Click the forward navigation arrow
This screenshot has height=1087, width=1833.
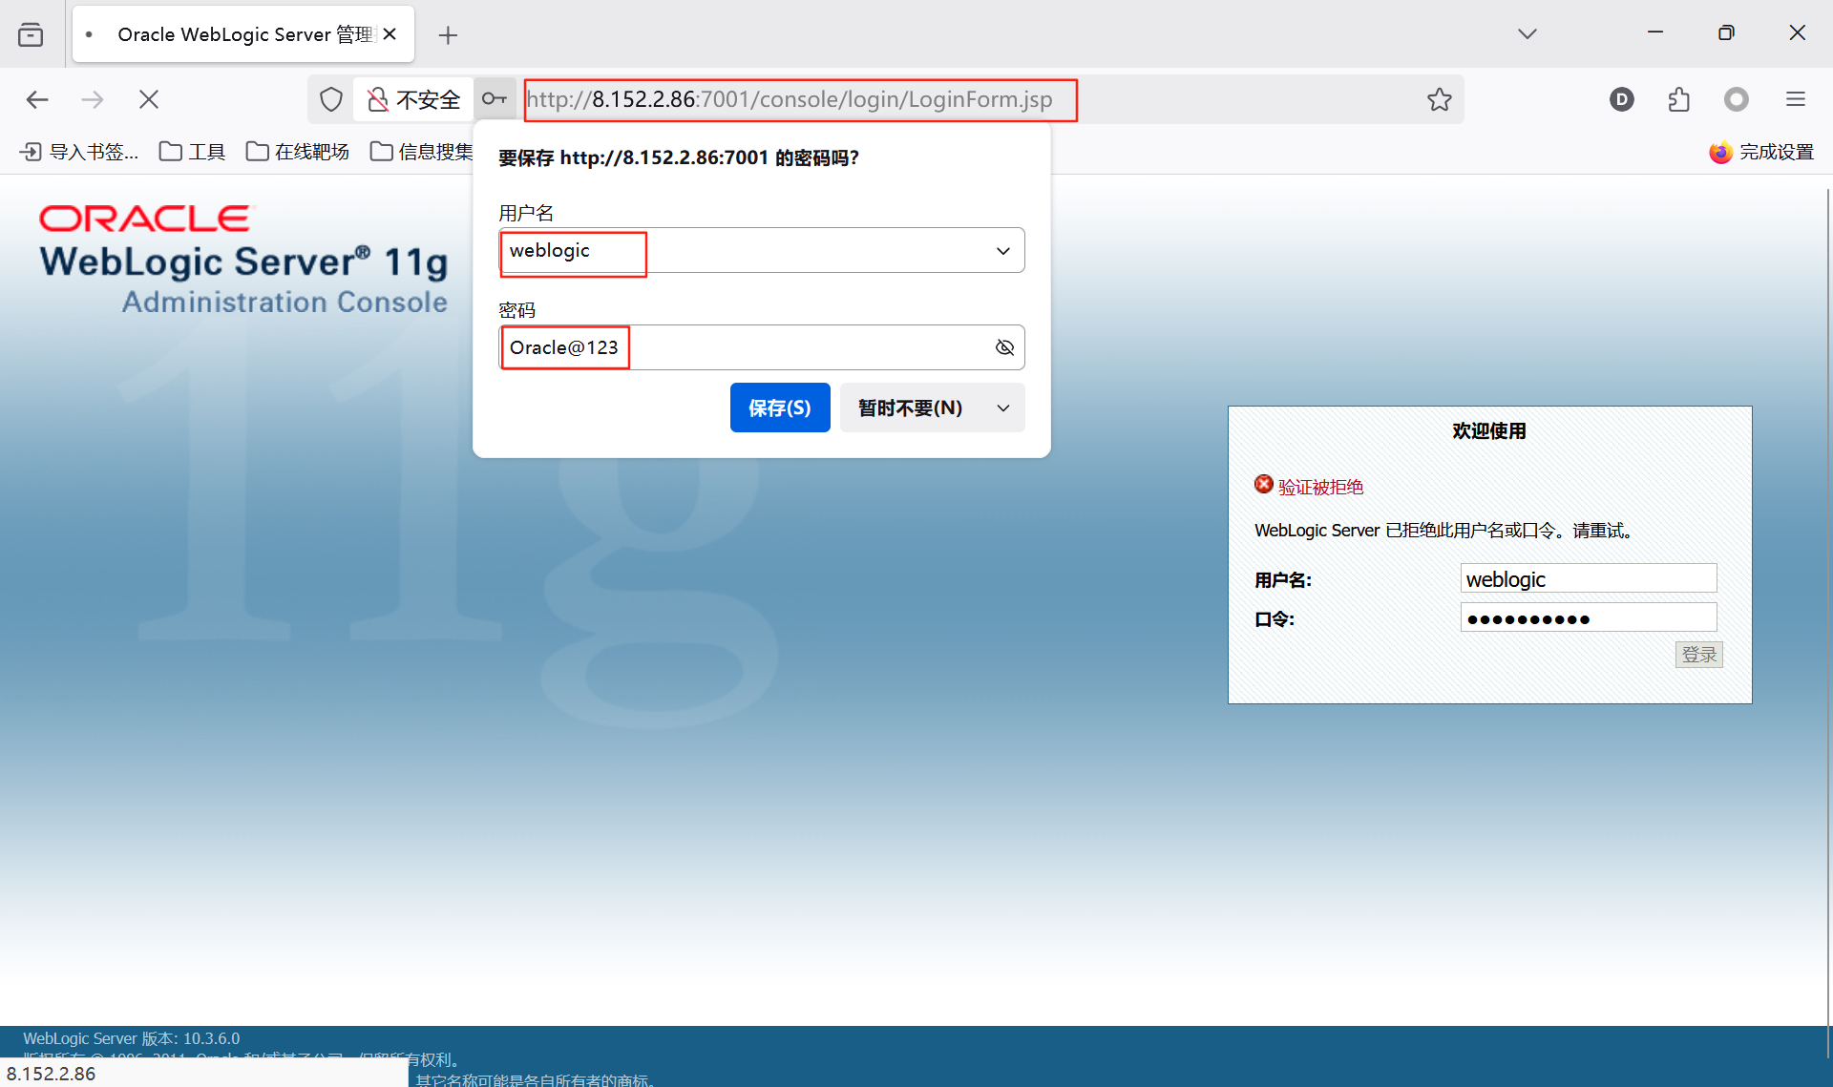coord(93,99)
